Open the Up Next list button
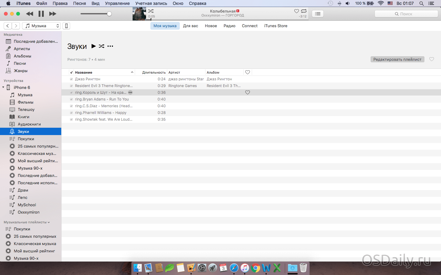 [x=318, y=14]
